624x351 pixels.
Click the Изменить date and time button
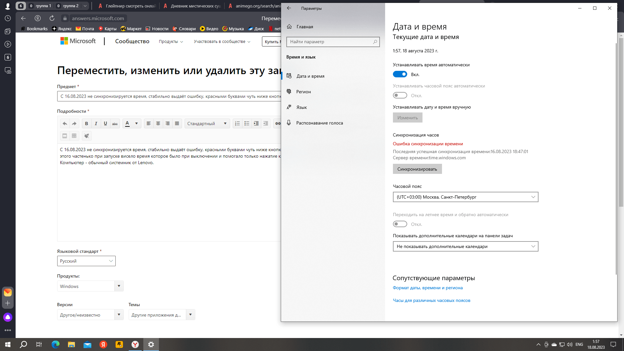pos(408,118)
